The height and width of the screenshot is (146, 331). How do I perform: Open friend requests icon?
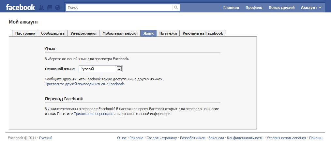42,8
